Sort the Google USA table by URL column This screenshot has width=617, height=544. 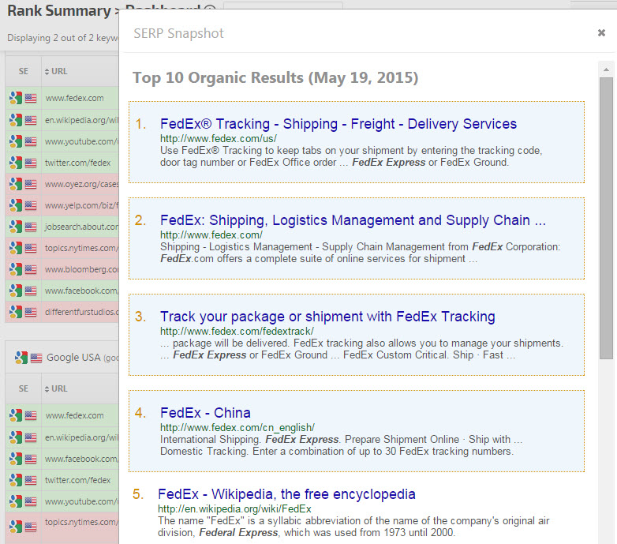[56, 388]
